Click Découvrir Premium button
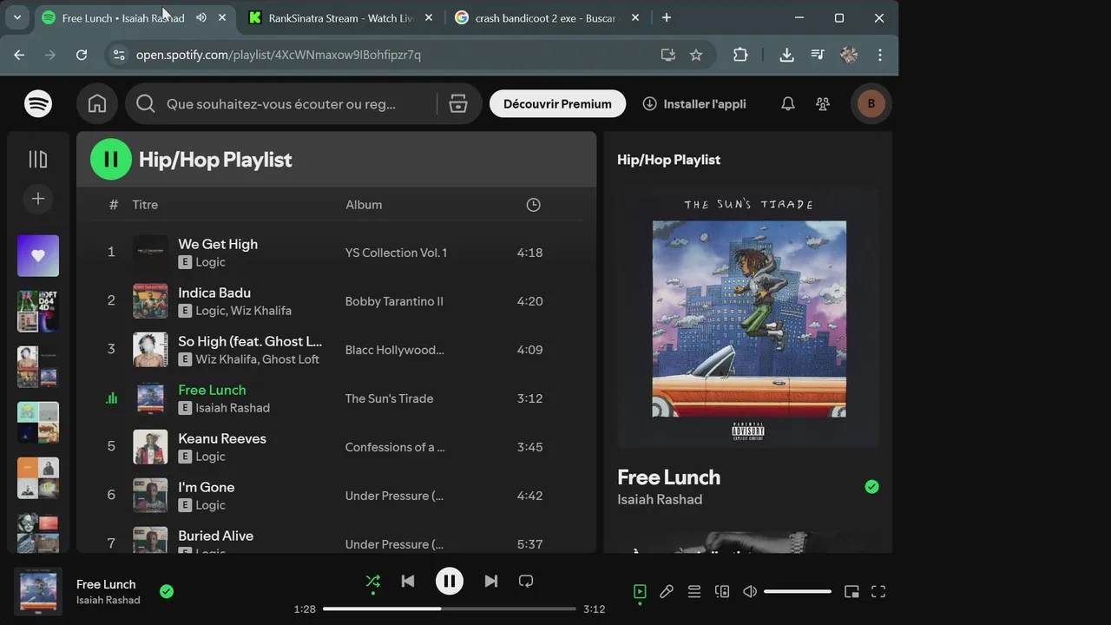The height and width of the screenshot is (625, 1111). pyautogui.click(x=557, y=104)
